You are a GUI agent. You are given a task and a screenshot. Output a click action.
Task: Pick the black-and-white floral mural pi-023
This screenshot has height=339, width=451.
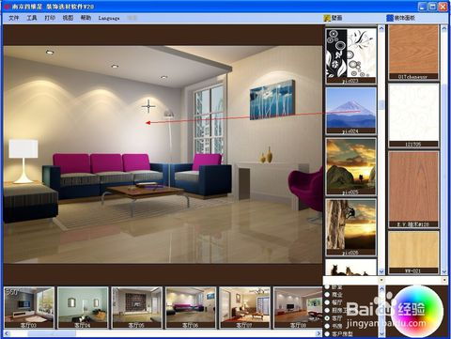click(350, 55)
